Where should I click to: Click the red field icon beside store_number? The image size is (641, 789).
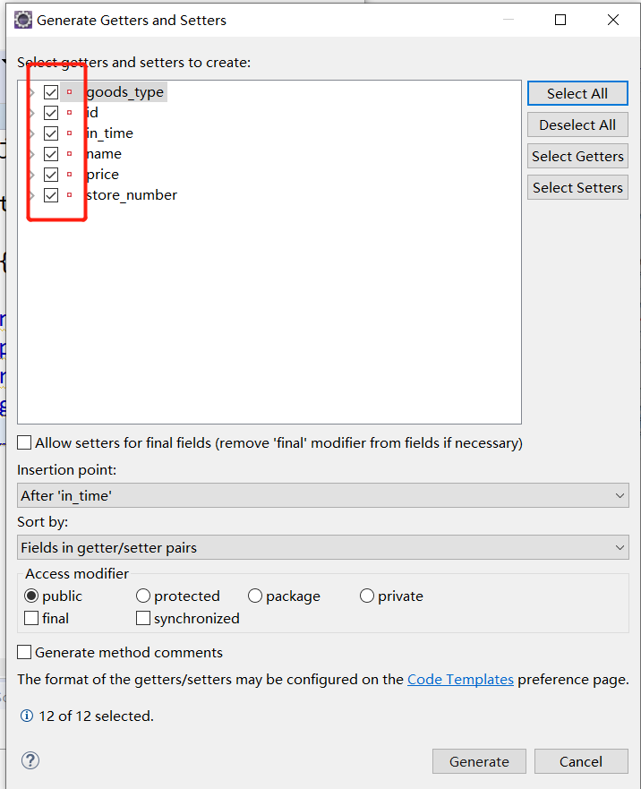70,195
